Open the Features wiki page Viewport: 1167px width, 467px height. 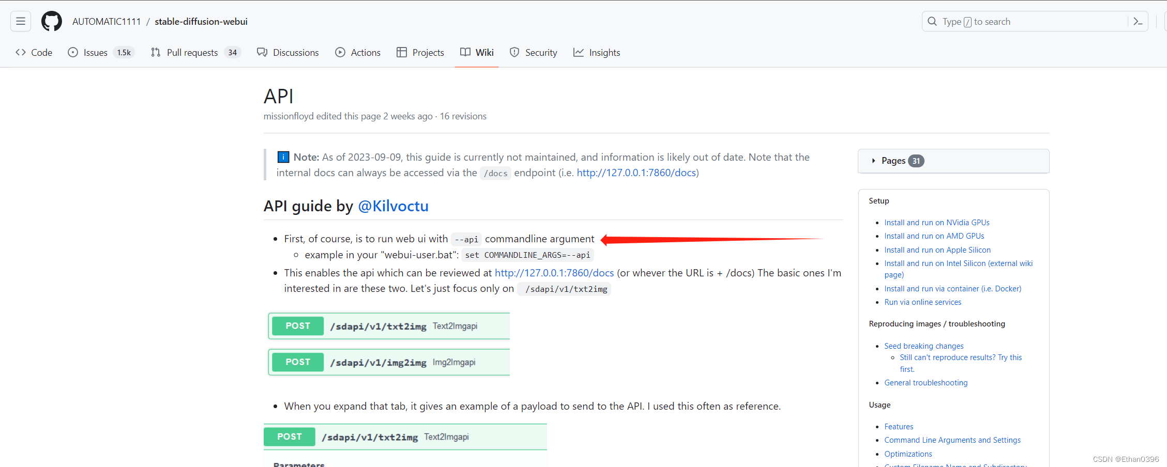(899, 427)
